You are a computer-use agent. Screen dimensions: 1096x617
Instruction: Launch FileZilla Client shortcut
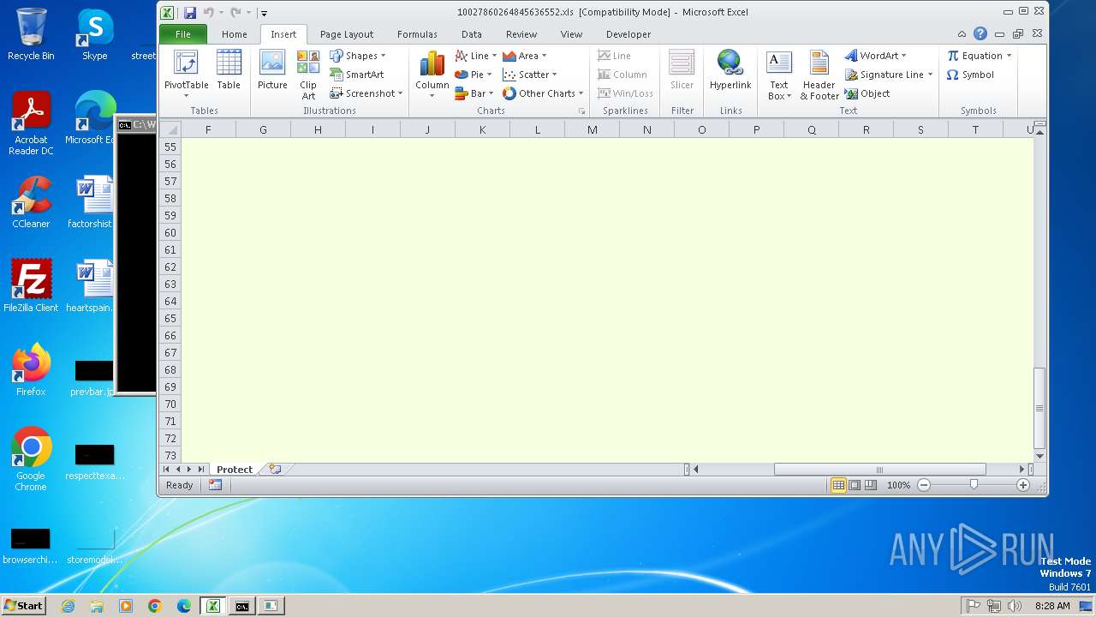coord(31,285)
